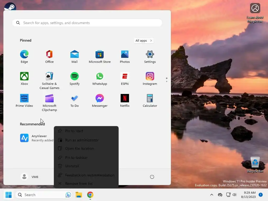This screenshot has height=201, width=268.
Task: Launch WhatsApp
Action: click(100, 79)
